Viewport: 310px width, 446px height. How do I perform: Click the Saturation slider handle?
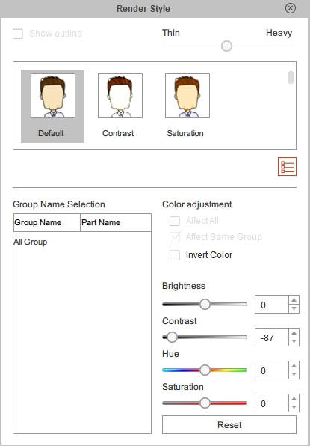[205, 403]
